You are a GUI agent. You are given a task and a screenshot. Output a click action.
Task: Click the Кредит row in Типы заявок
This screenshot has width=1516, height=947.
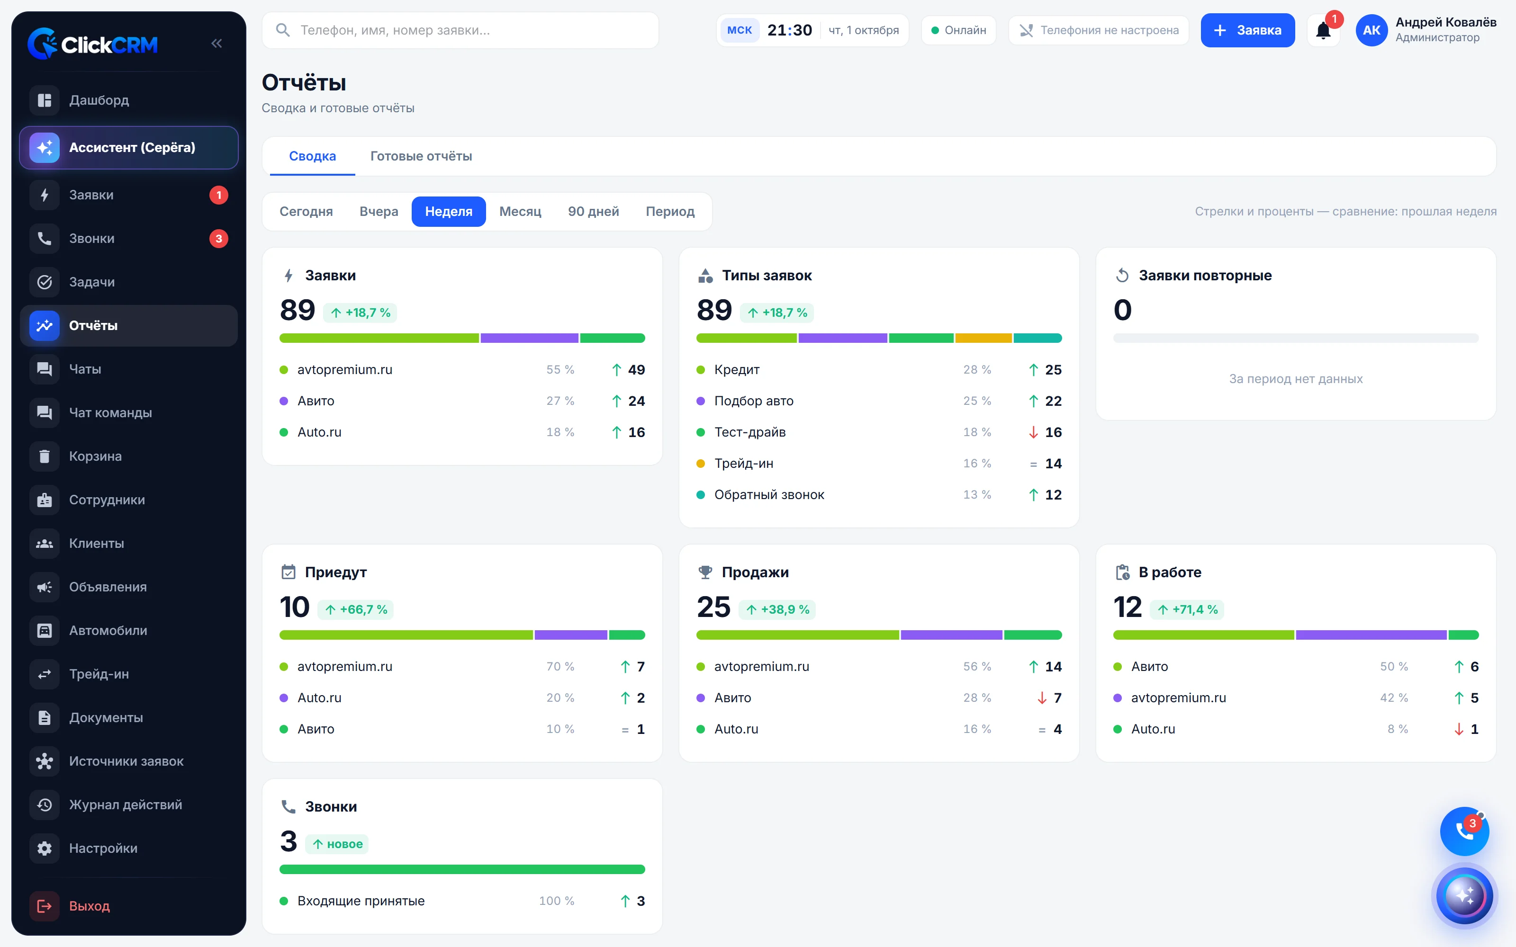coord(879,369)
